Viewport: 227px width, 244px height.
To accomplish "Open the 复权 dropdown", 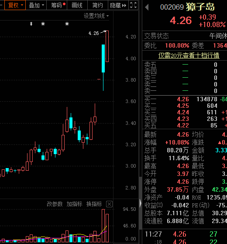I will (15, 5).
